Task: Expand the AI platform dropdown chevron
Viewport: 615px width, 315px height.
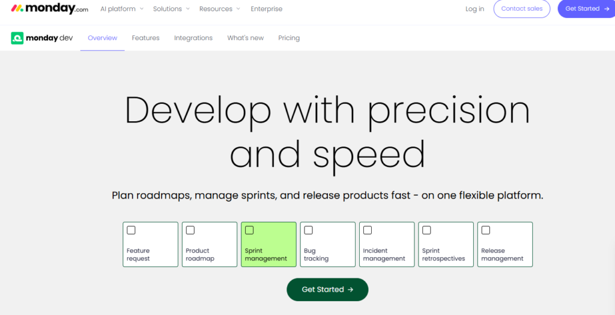Action: pyautogui.click(x=142, y=8)
